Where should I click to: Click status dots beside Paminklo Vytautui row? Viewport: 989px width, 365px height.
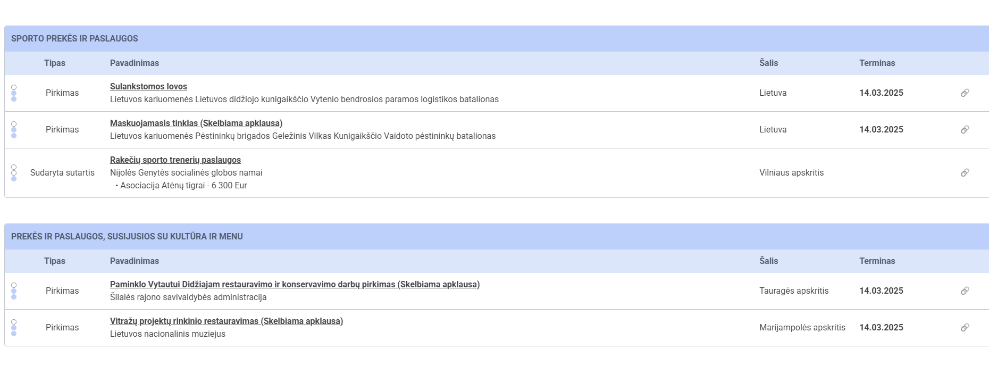pos(14,291)
